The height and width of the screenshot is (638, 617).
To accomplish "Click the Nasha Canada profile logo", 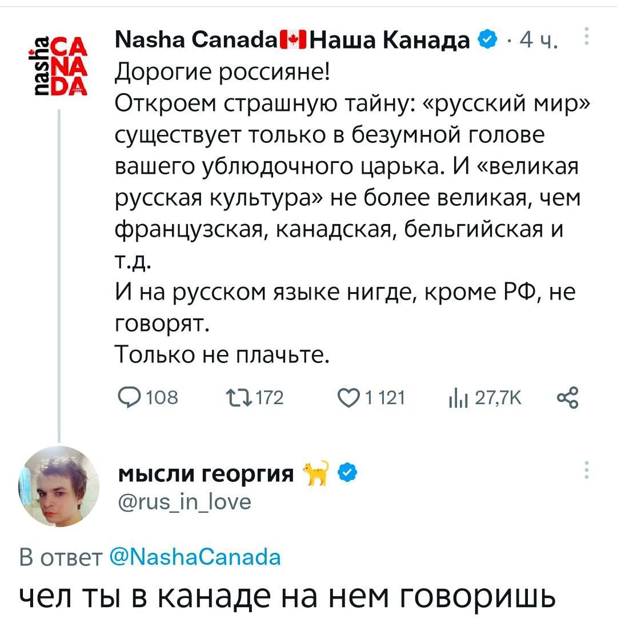I will pos(58,67).
